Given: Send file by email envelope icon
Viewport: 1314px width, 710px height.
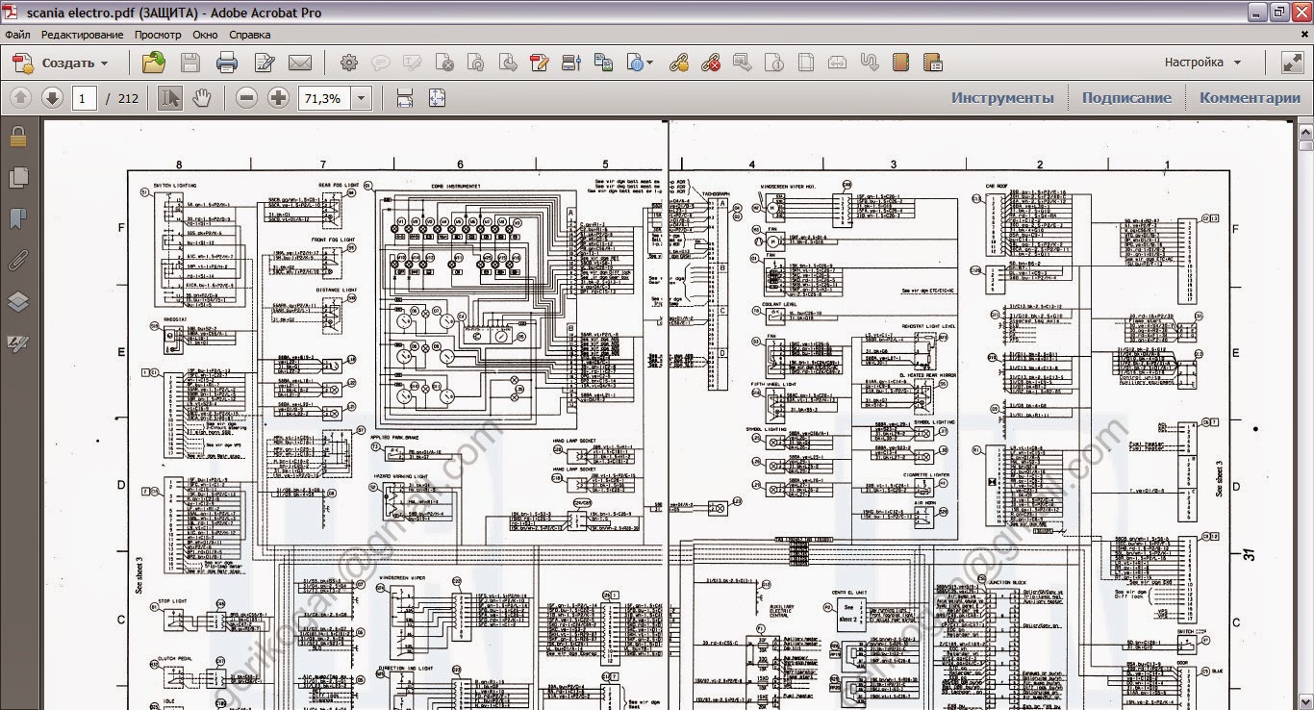Looking at the screenshot, I should 300,63.
